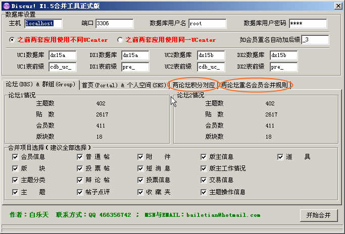Toggle the 投票信息 checkbox
Viewport: 345px width, 234px height.
click(x=140, y=180)
